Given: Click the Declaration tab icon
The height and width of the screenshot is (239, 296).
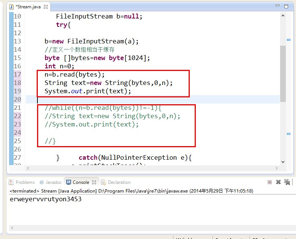Looking at the screenshot, I should (104, 182).
